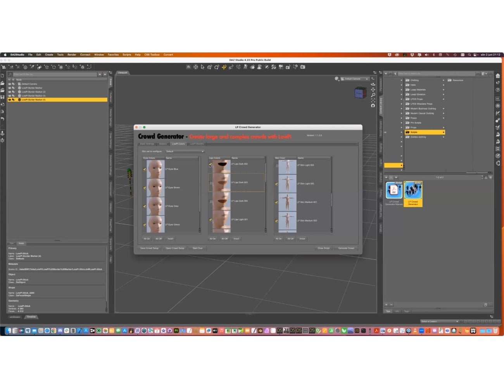504x388 pixels.
Task: Enable the checkbox for LP Lips Dark 003
Action: [211, 182]
